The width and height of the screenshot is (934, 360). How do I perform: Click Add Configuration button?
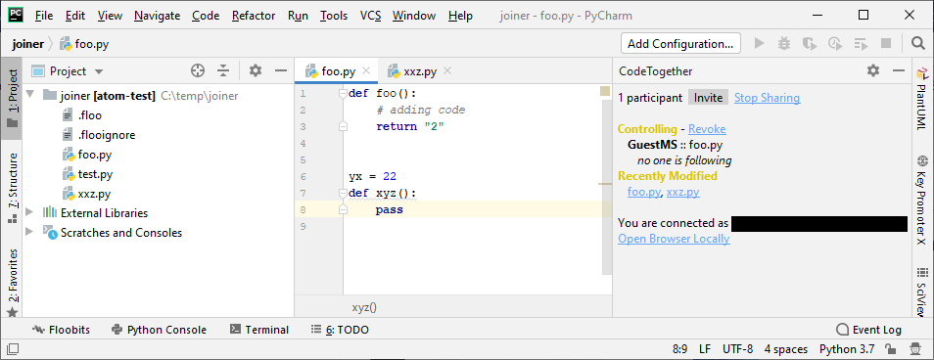point(680,43)
